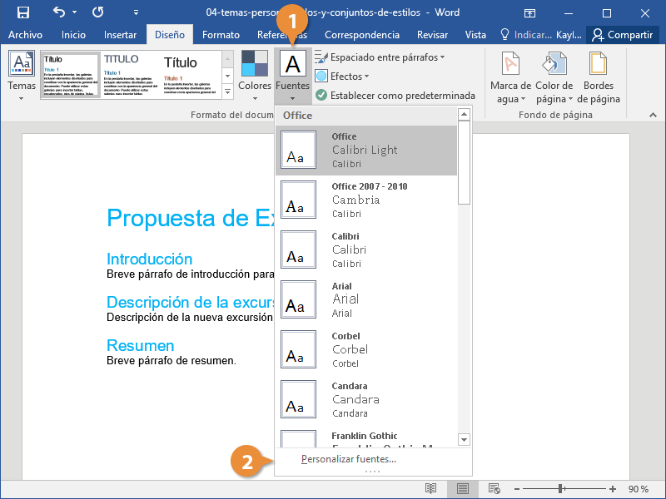
Task: Select the Calibri font theme
Action: click(x=366, y=250)
